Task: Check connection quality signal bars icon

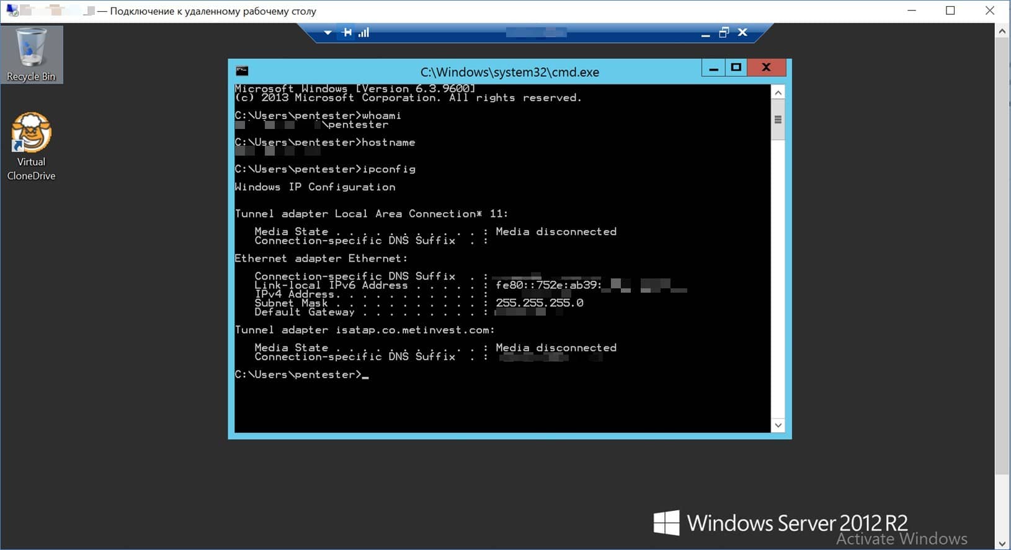Action: pyautogui.click(x=363, y=32)
